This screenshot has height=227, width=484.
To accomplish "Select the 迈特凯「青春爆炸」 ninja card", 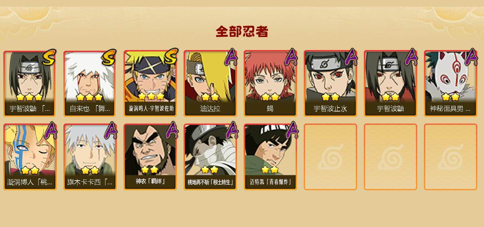I will 270,157.
